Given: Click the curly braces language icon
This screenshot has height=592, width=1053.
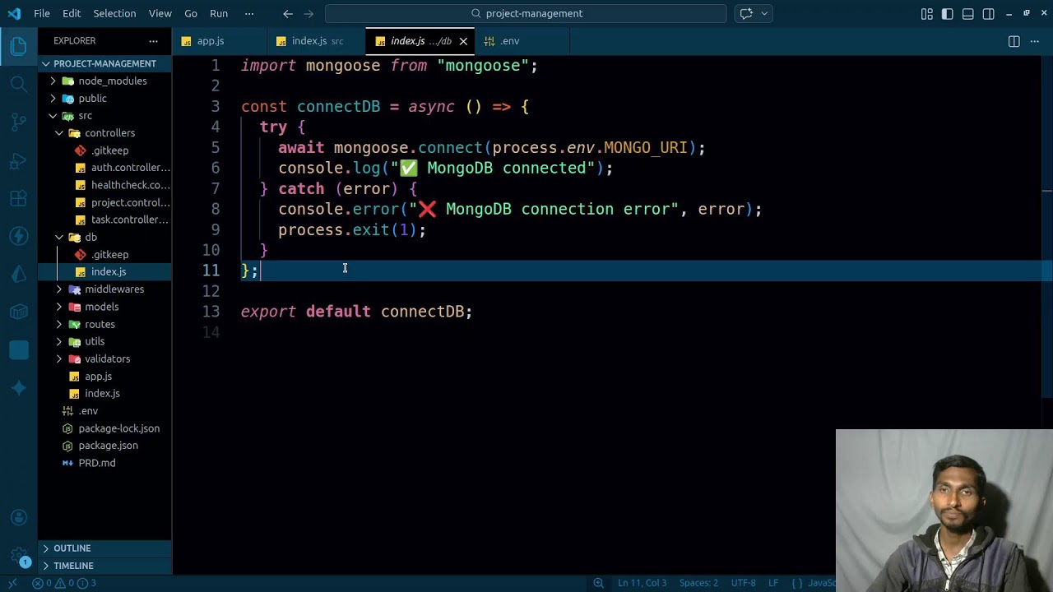Looking at the screenshot, I should coord(797,583).
